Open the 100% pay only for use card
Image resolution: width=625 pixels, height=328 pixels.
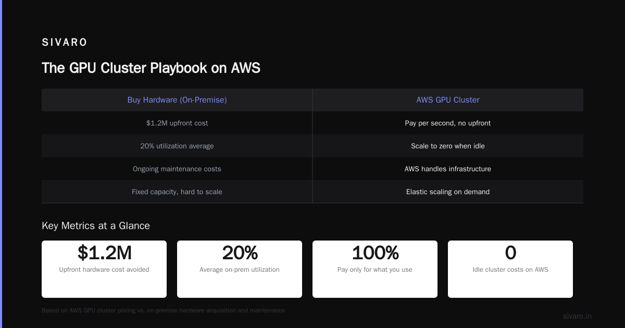click(375, 269)
